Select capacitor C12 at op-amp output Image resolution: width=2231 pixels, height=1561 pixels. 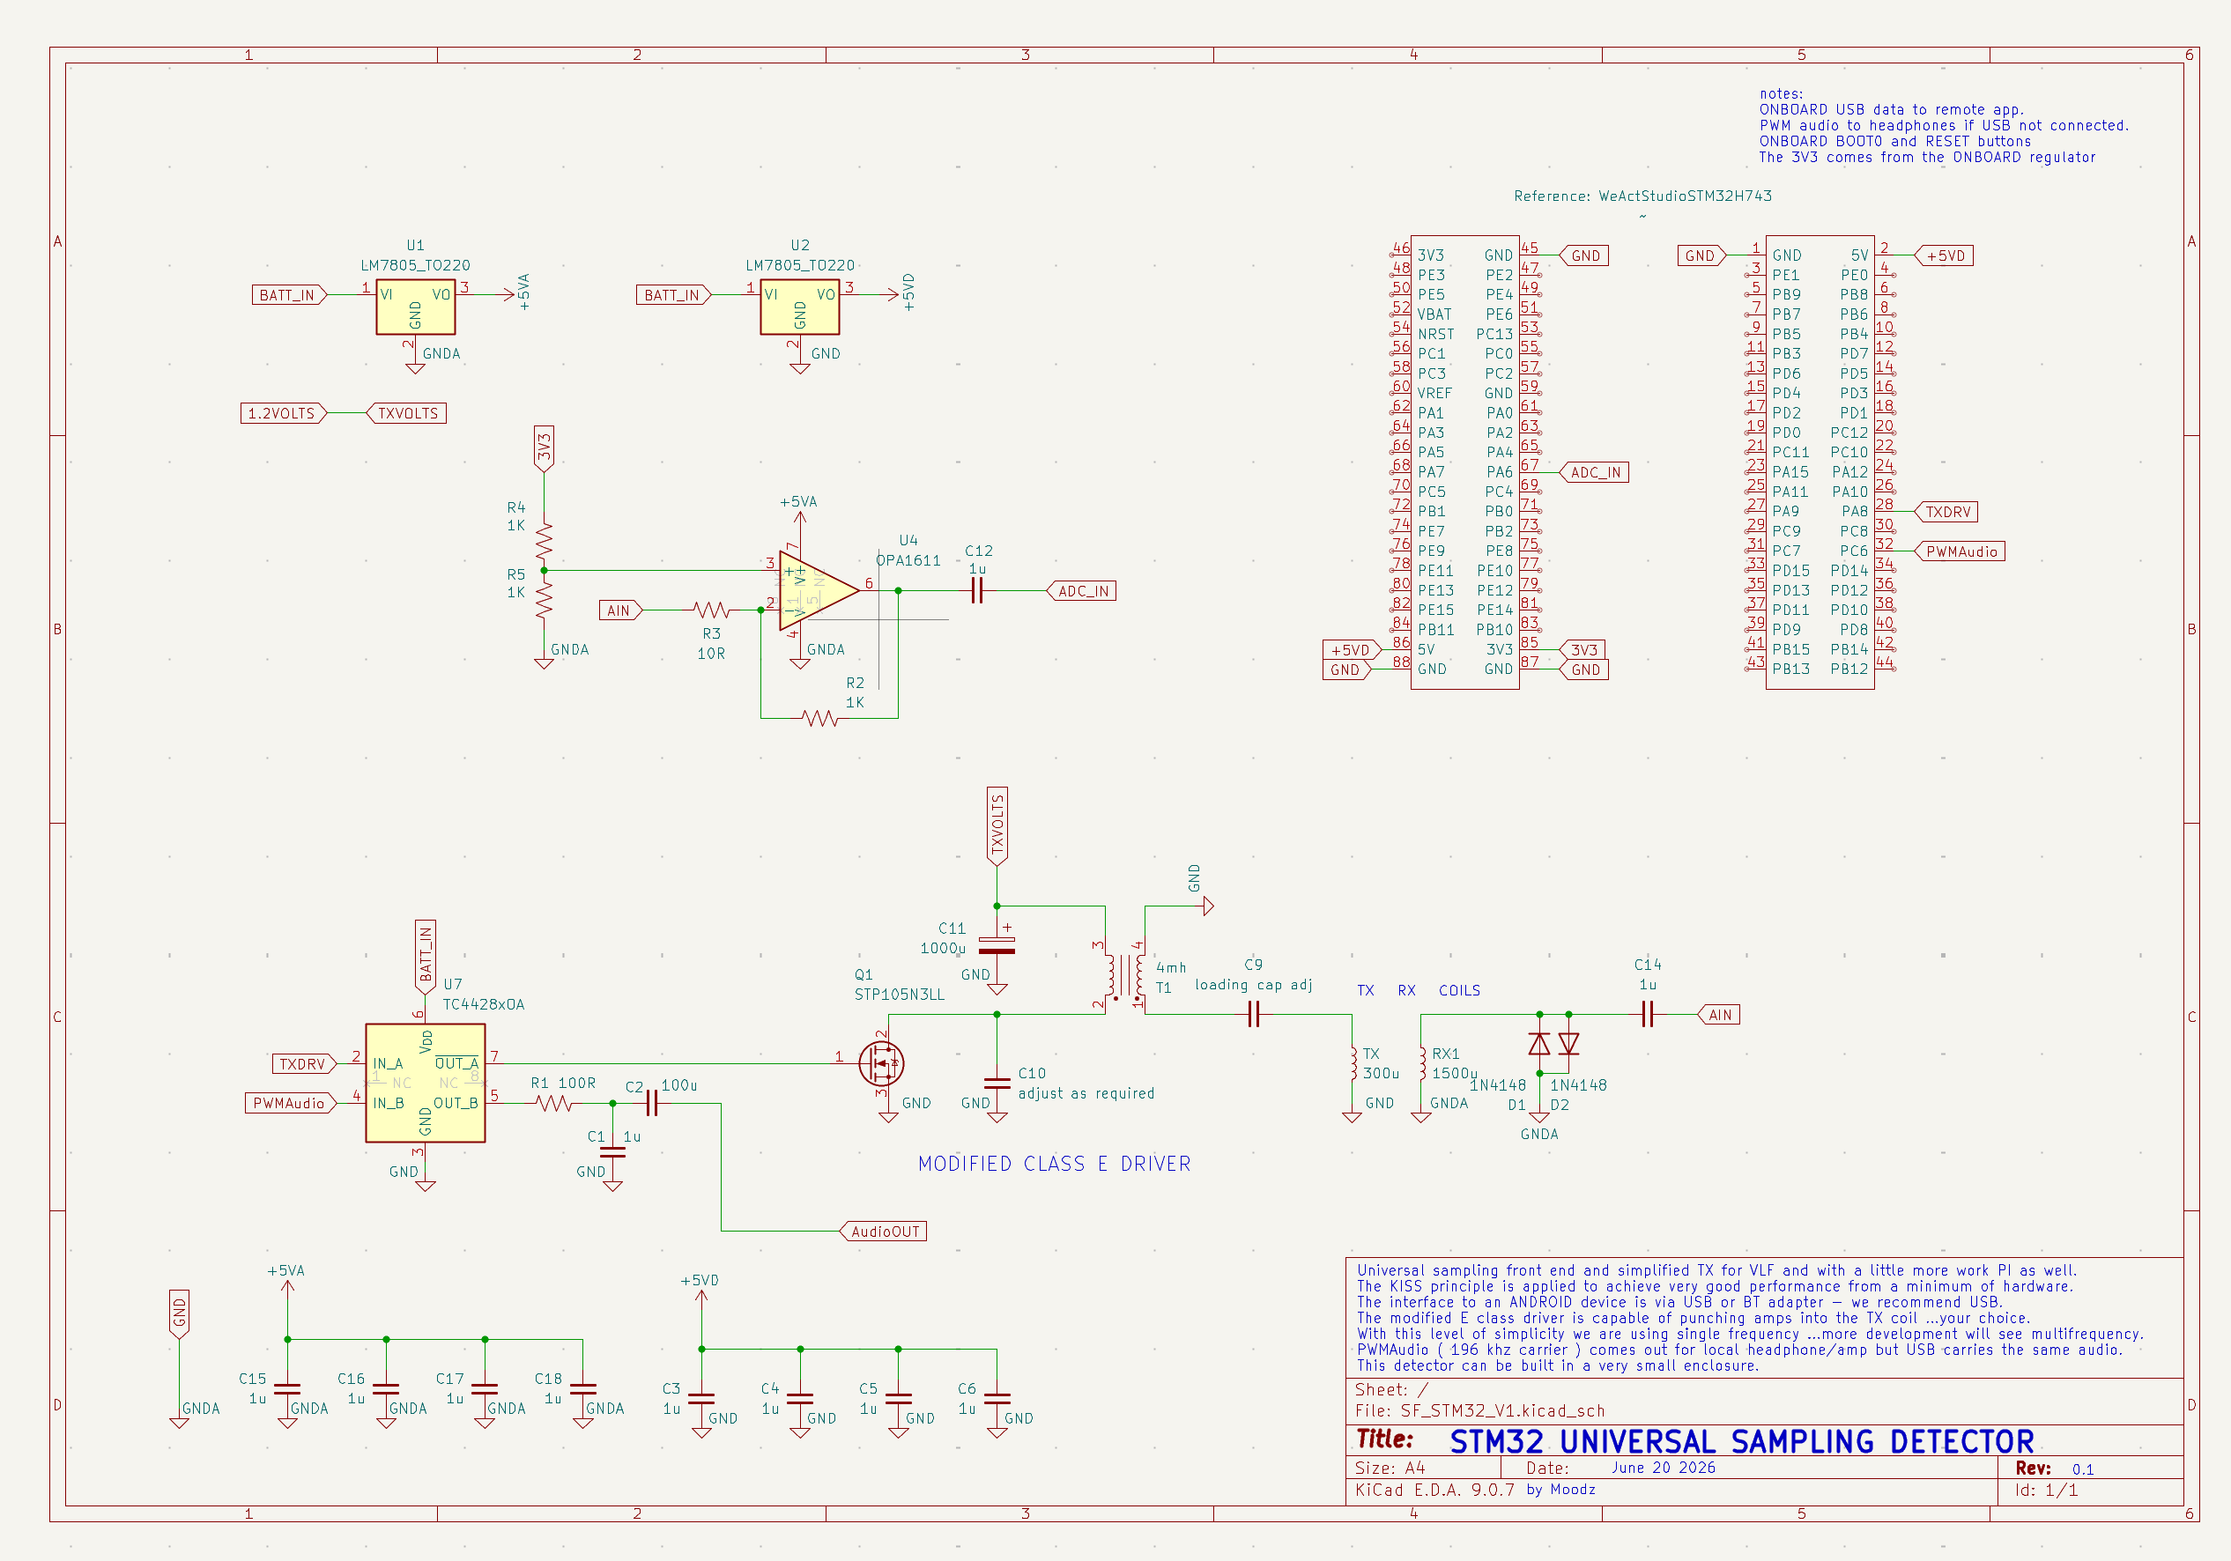[976, 589]
